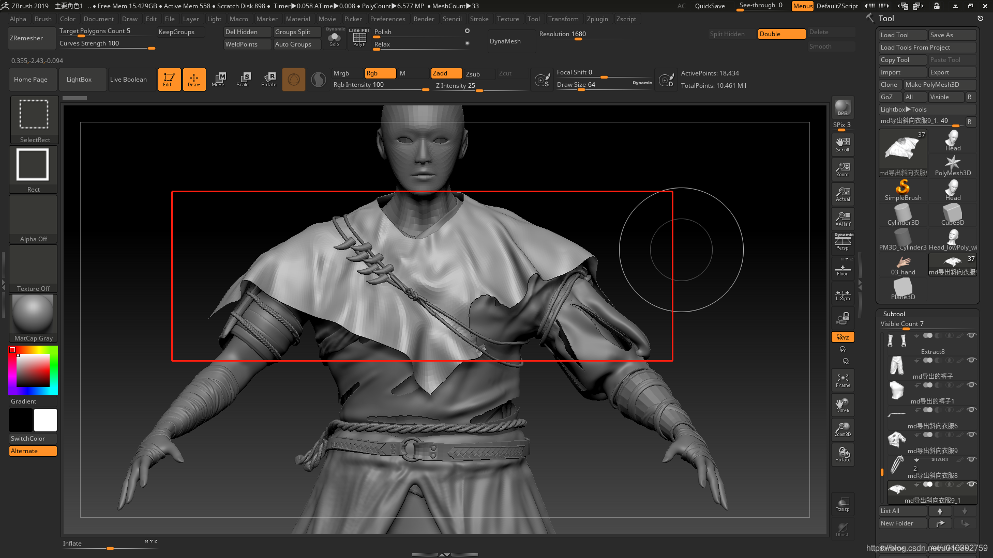Screen dimensions: 993x558
Task: Select the Scale transform tool
Action: click(x=243, y=80)
